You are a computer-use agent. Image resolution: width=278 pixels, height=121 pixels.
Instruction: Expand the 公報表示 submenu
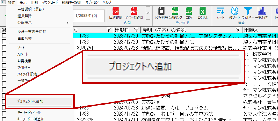(39, 22)
